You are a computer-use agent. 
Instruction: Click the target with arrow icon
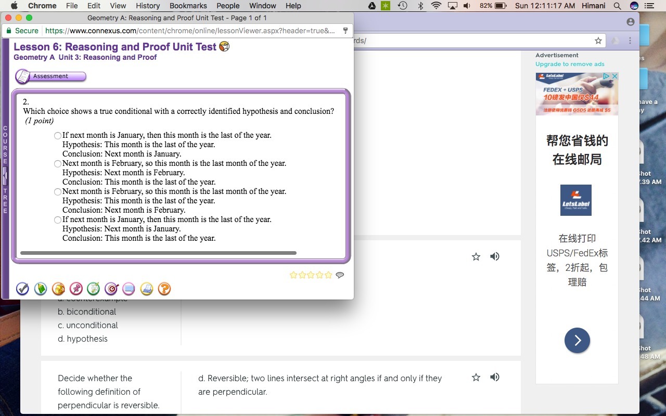(x=111, y=289)
